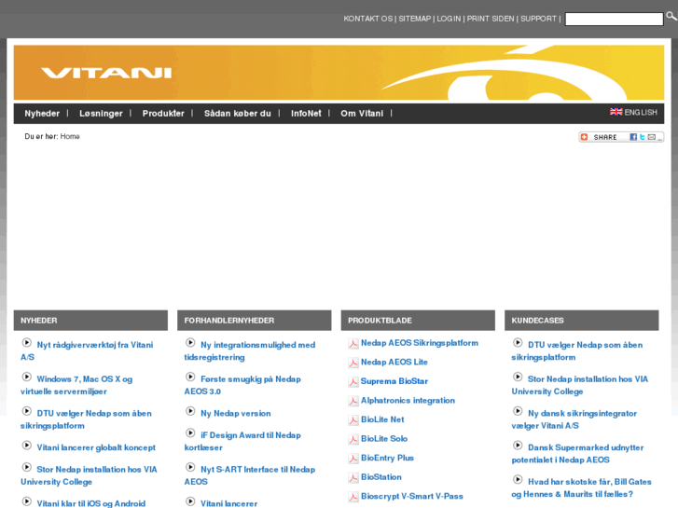This screenshot has width=678, height=508.
Task: Open PDF icon for BioLite Solo
Action: tap(353, 439)
